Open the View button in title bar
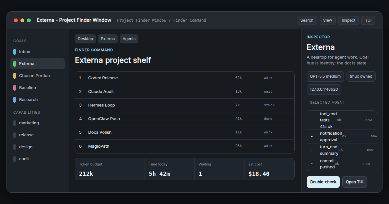Screen dimensions: 389x204 click(327, 20)
